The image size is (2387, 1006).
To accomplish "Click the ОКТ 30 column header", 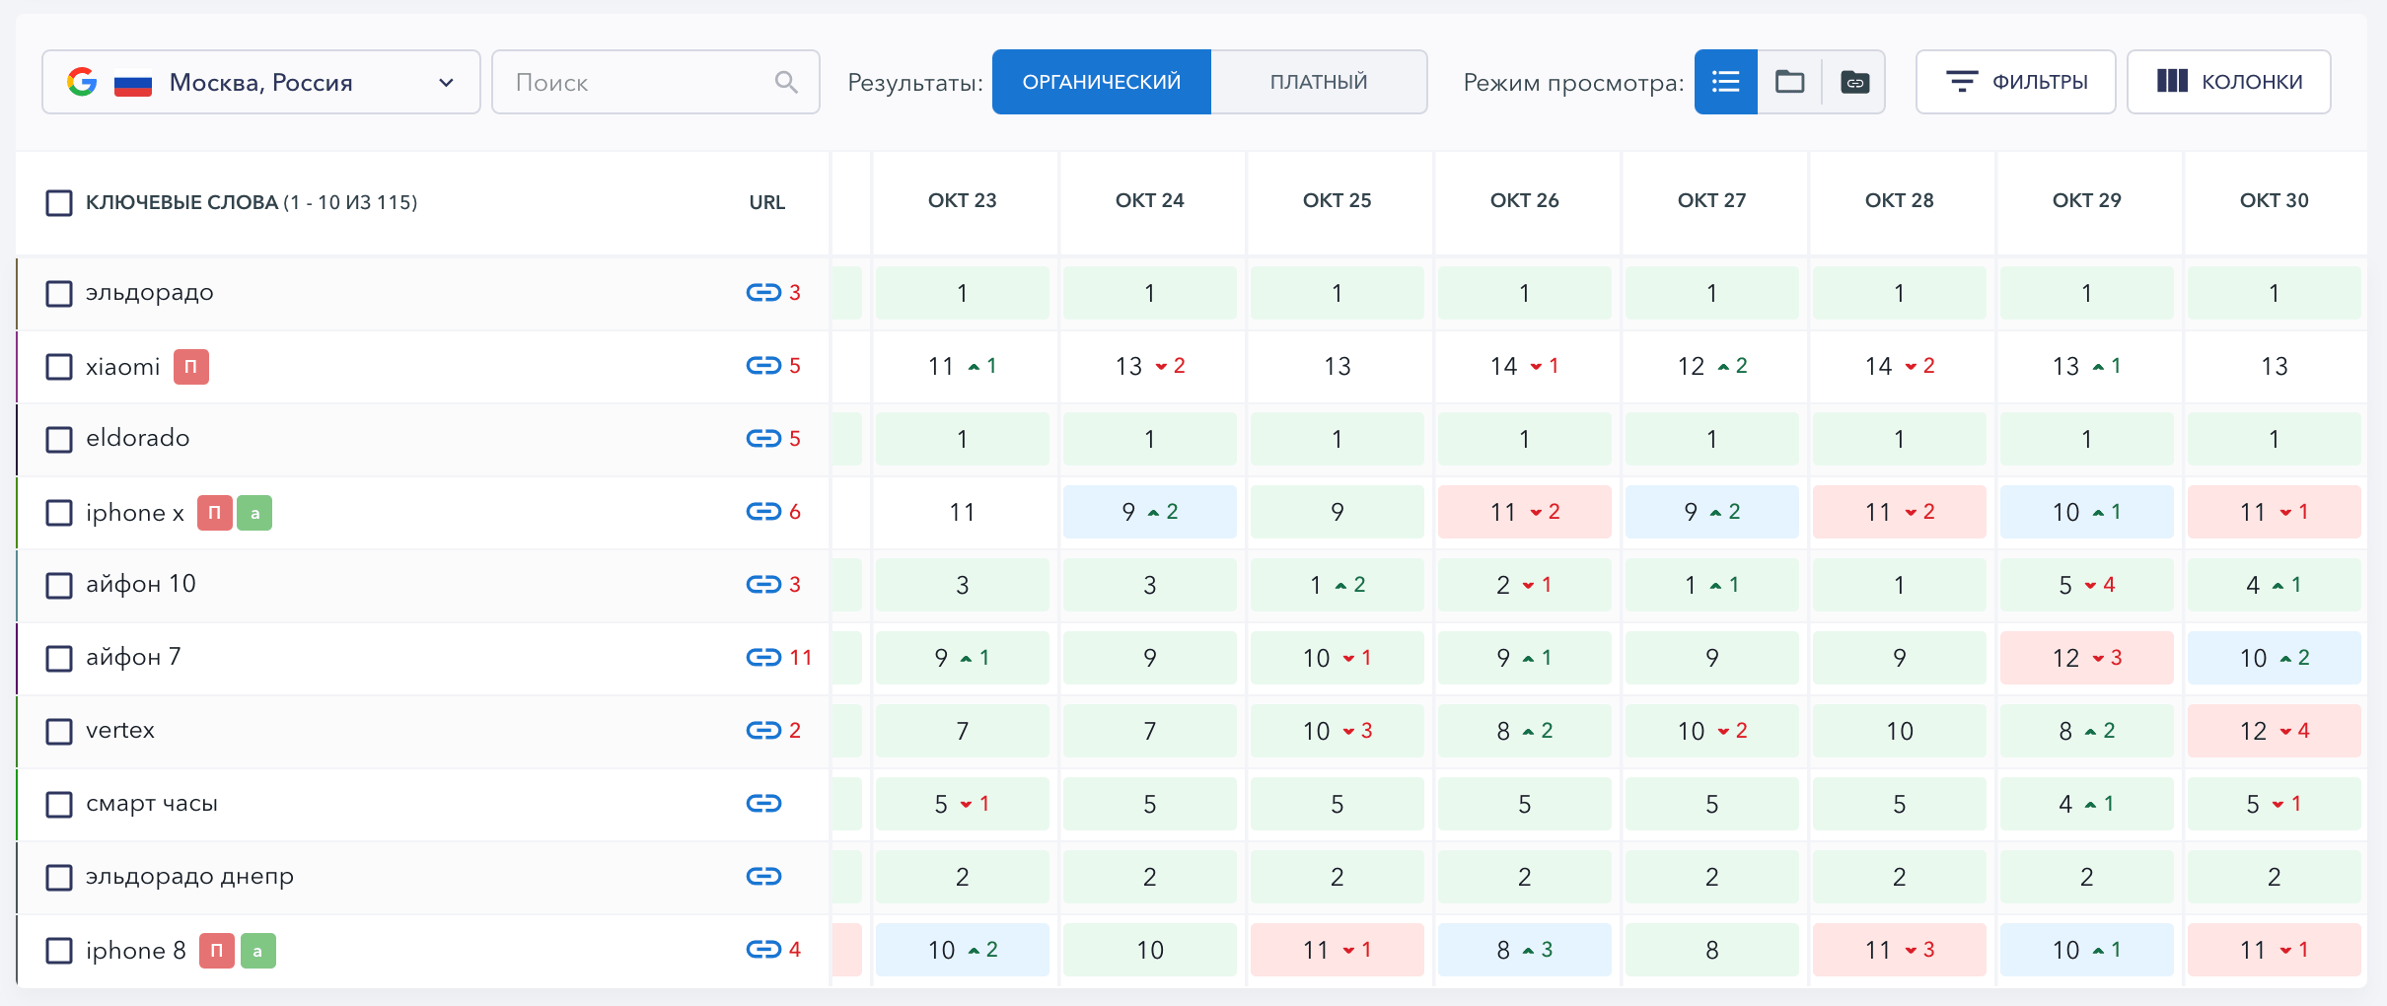I will [x=2275, y=200].
